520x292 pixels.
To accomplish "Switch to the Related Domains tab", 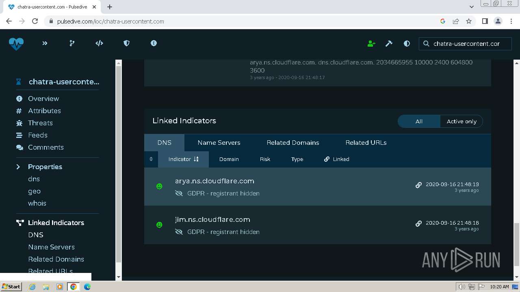I will click(293, 143).
